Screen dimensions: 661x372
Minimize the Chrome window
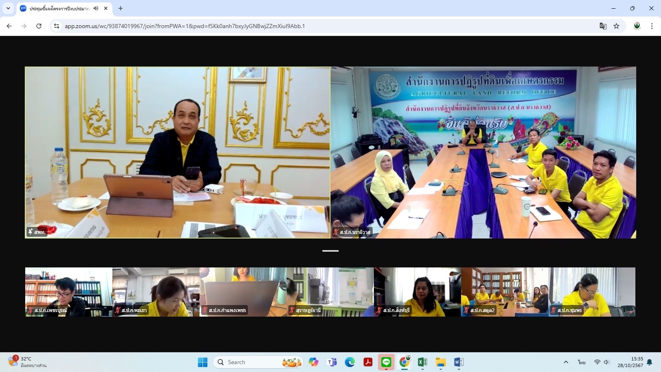[613, 8]
